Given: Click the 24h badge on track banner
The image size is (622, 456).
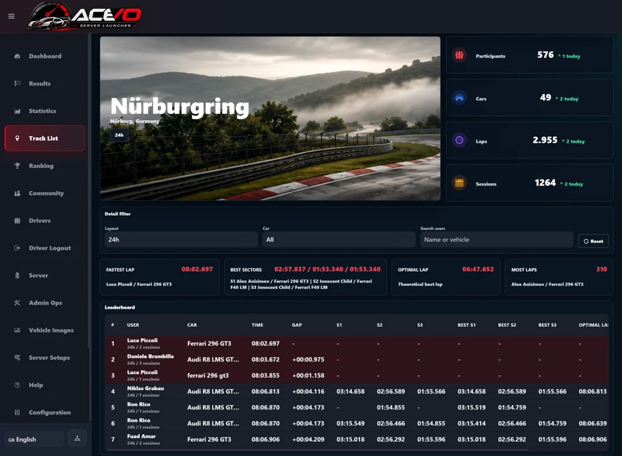Looking at the screenshot, I should tap(119, 135).
